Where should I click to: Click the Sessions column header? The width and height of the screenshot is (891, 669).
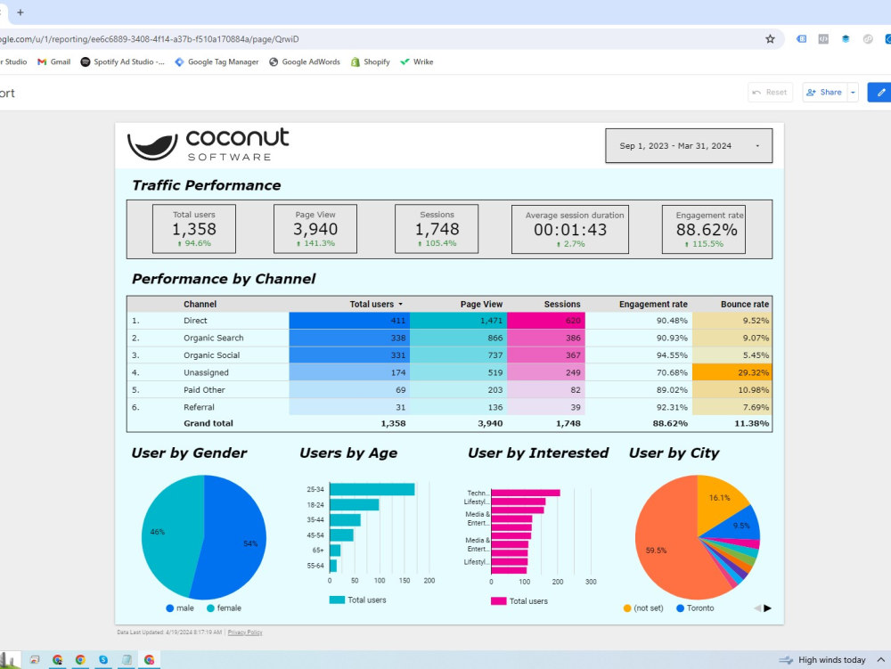pyautogui.click(x=562, y=305)
